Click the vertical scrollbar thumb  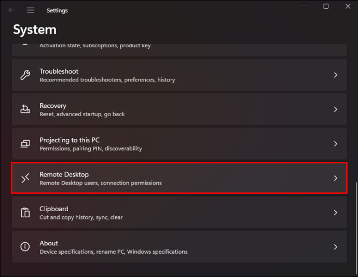pyautogui.click(x=356, y=228)
